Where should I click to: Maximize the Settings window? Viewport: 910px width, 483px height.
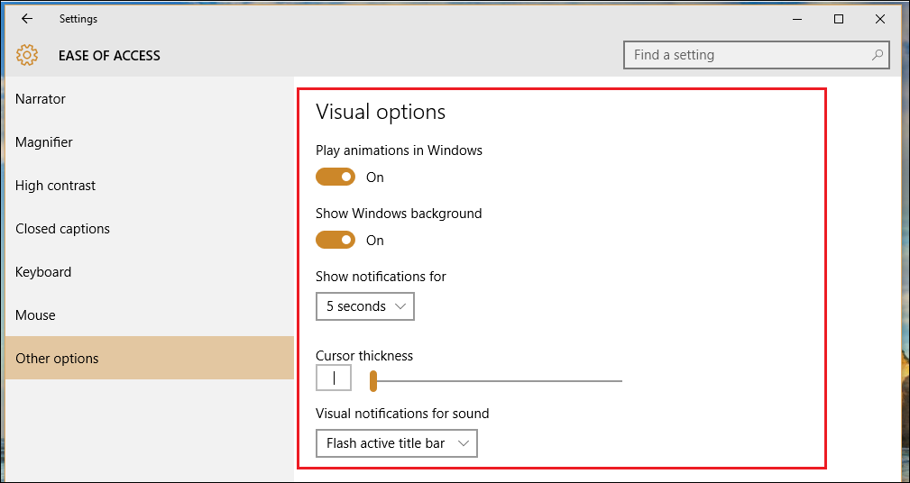pyautogui.click(x=839, y=19)
